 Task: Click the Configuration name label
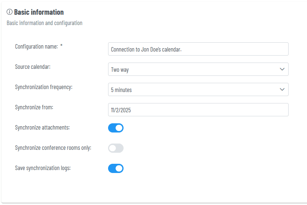coord(36,47)
